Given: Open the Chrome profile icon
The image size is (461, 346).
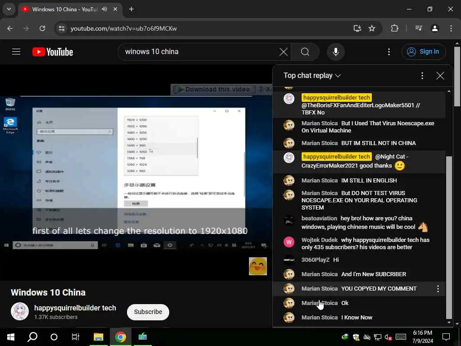Looking at the screenshot, I should 435,28.
